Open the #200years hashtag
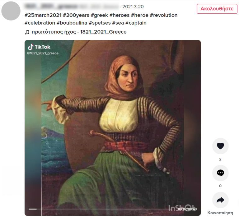Screen dimensions: 239x218 coord(76,15)
